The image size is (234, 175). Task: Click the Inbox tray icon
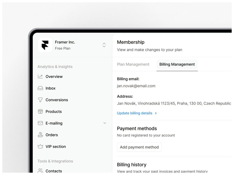pos(40,88)
